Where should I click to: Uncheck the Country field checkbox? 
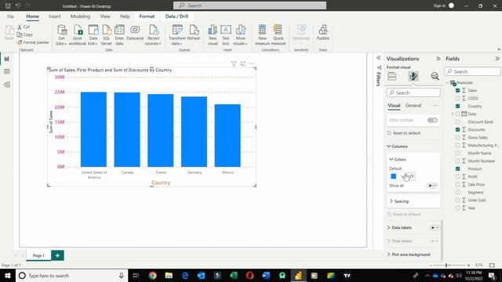pyautogui.click(x=457, y=107)
